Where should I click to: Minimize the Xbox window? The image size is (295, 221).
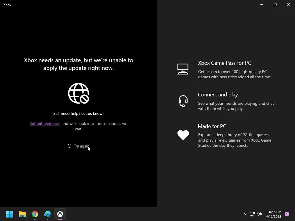(x=262, y=5)
